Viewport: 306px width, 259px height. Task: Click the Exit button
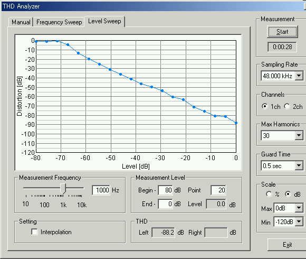click(287, 245)
